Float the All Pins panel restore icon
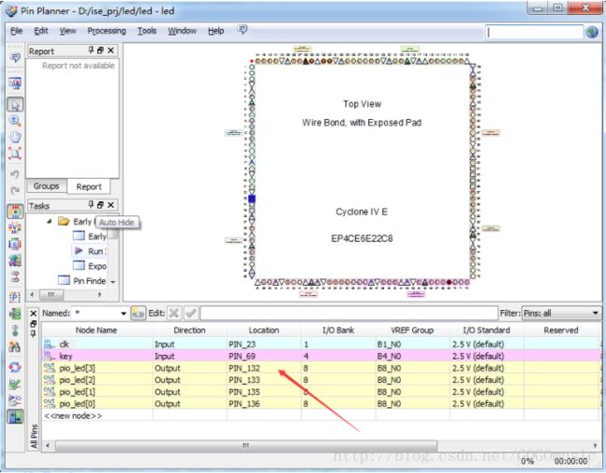This screenshot has width=606, height=473. click(x=34, y=324)
